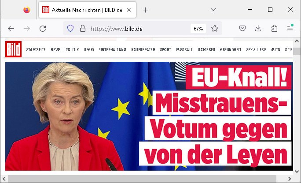Open a new tab with plus
Image resolution: width=301 pixels, height=183 pixels.
click(x=145, y=10)
